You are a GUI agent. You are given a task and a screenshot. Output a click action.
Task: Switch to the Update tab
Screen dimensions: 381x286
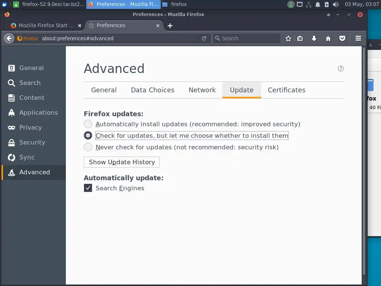point(242,90)
